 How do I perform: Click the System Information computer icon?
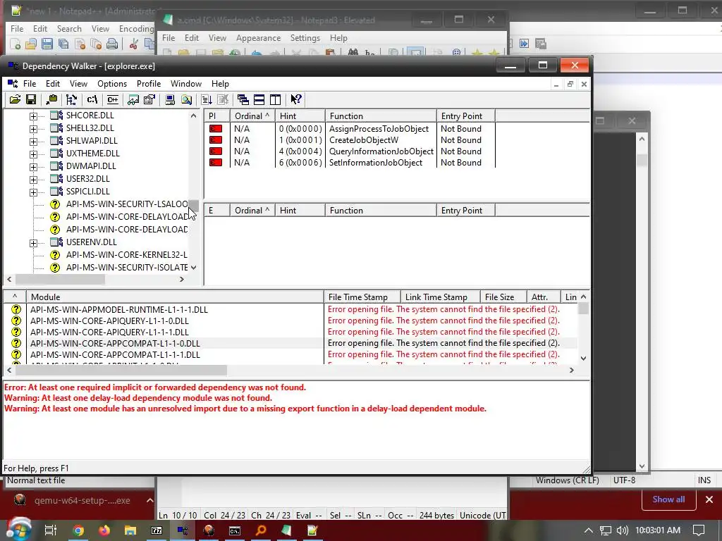coord(170,99)
